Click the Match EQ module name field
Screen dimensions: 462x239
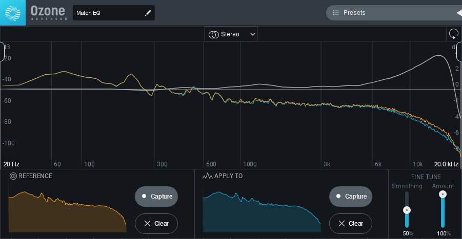pos(114,13)
